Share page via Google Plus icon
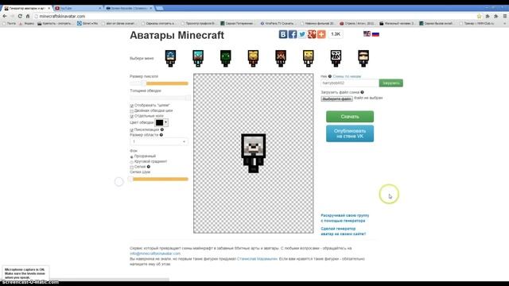509x286 pixels. [x=312, y=34]
